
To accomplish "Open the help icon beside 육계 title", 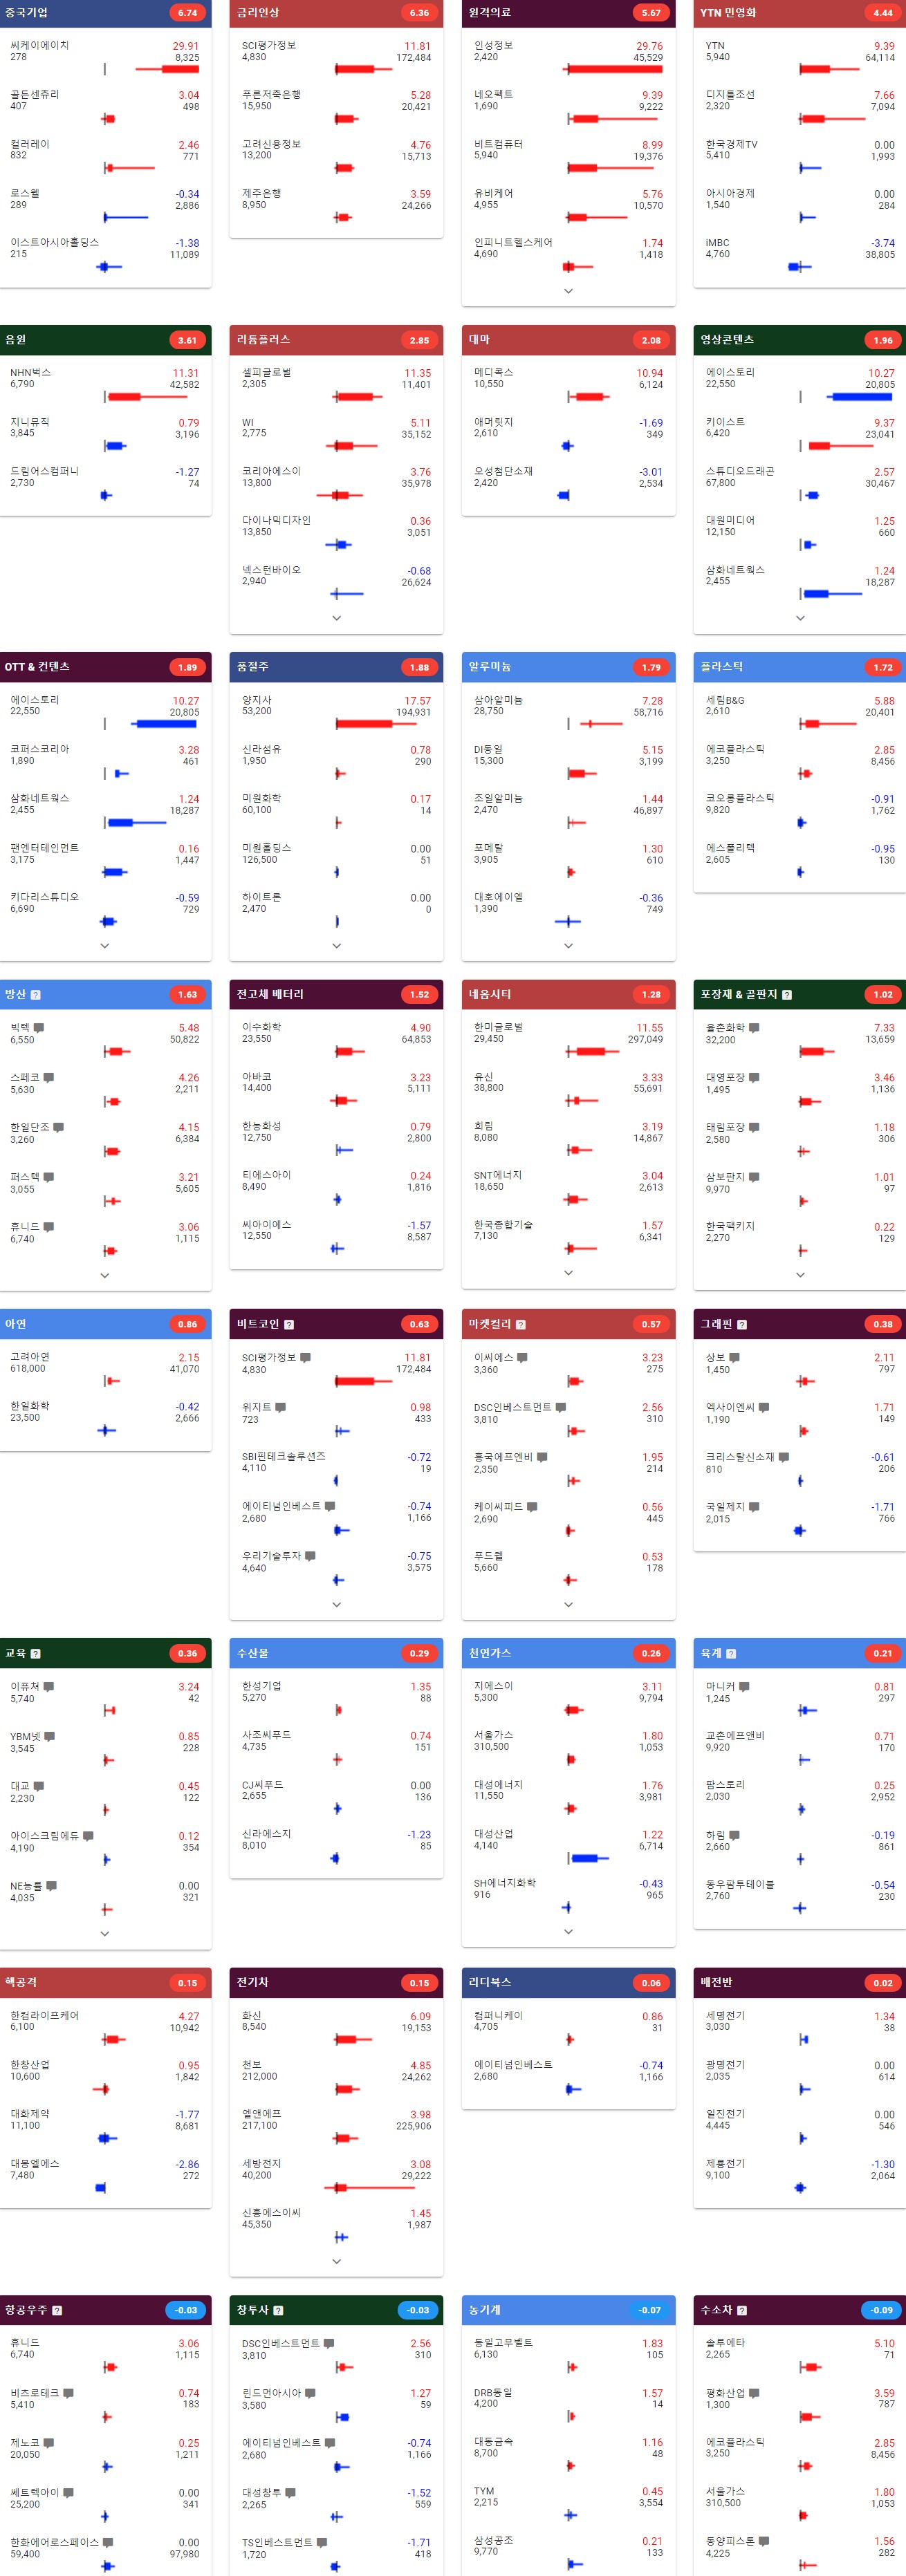I will (731, 1653).
